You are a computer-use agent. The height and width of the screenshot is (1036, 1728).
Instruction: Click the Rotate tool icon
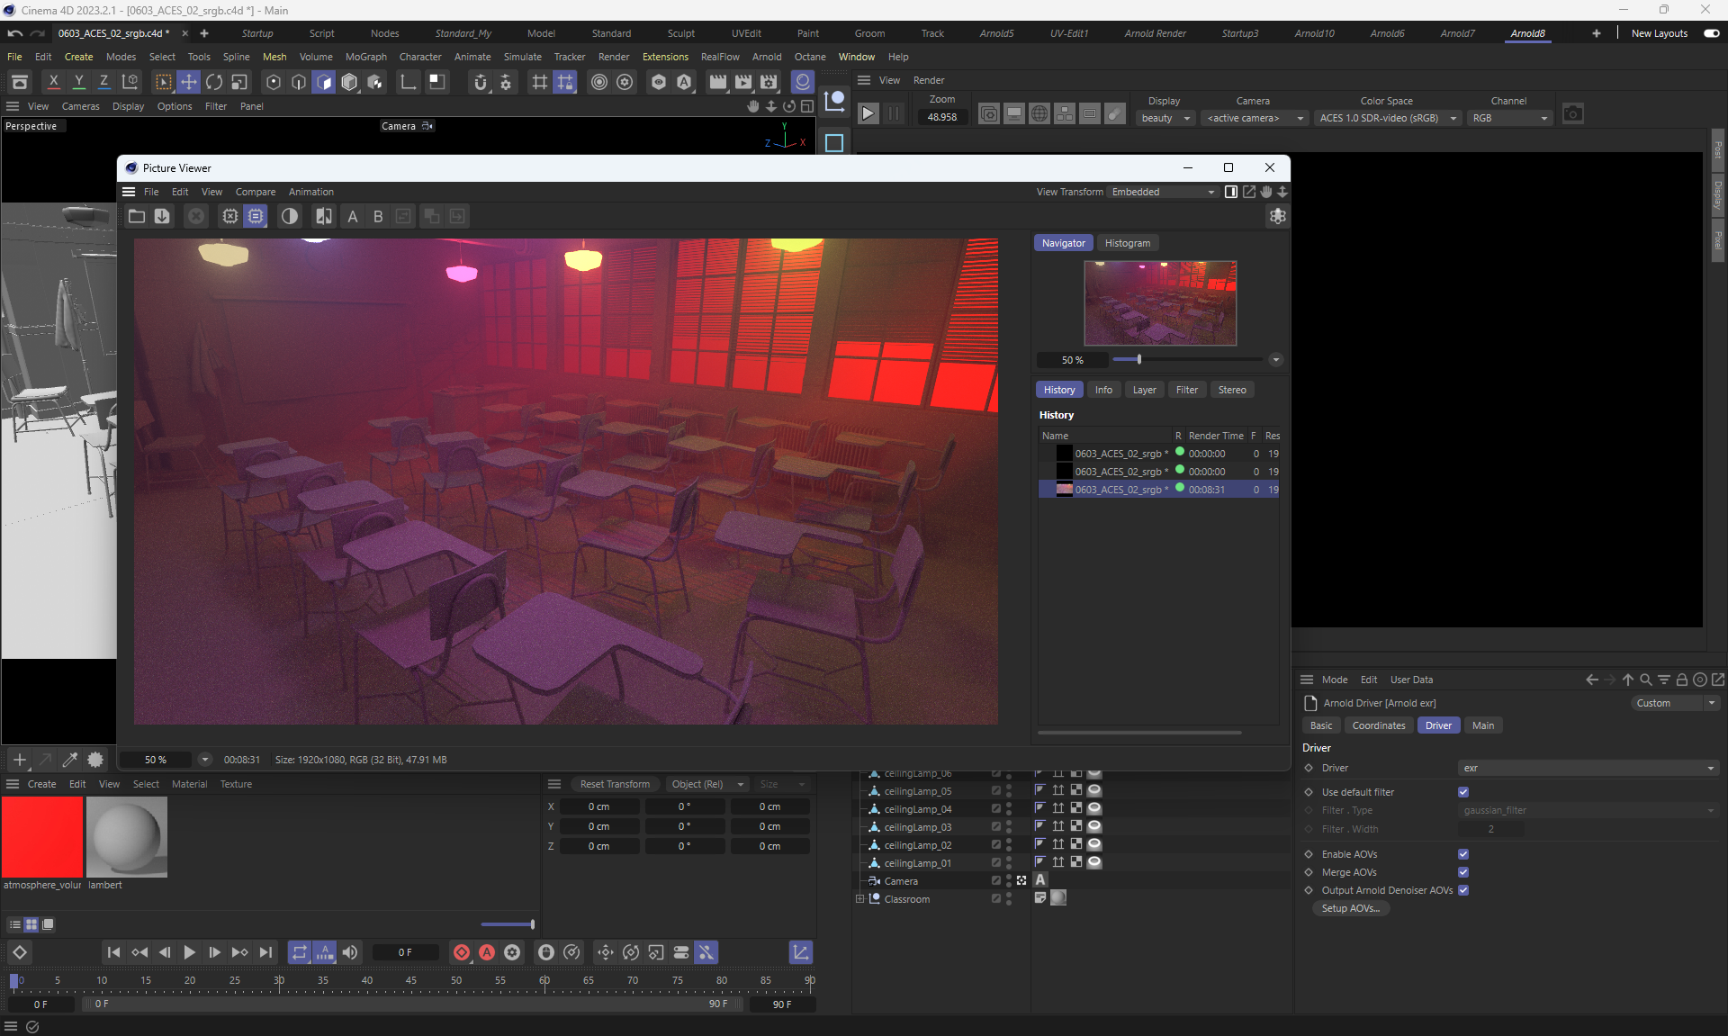point(214,82)
